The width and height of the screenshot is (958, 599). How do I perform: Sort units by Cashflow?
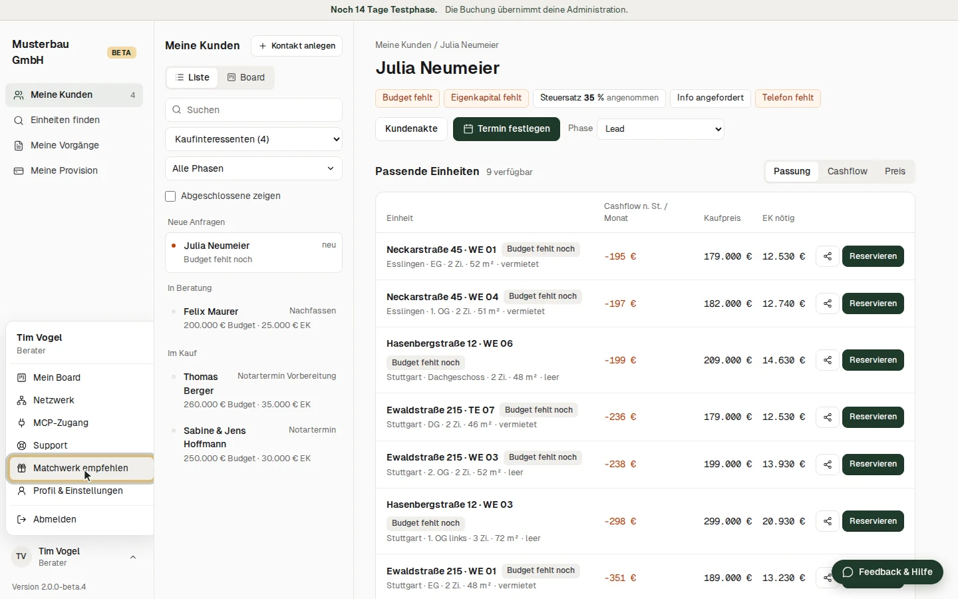[847, 172]
